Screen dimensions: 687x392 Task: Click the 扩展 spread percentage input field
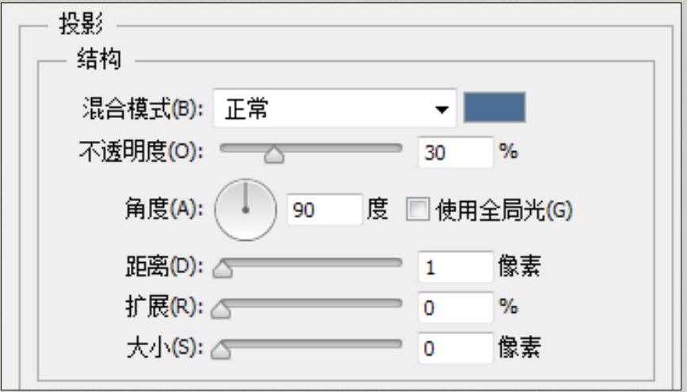click(x=453, y=307)
